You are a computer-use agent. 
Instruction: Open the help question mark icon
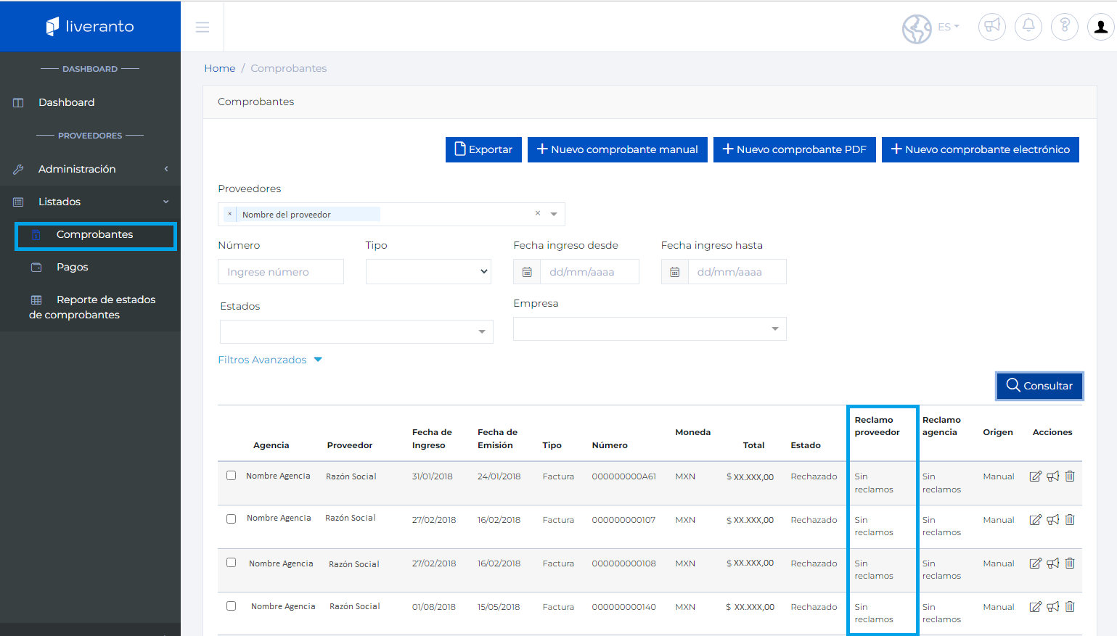click(x=1065, y=27)
